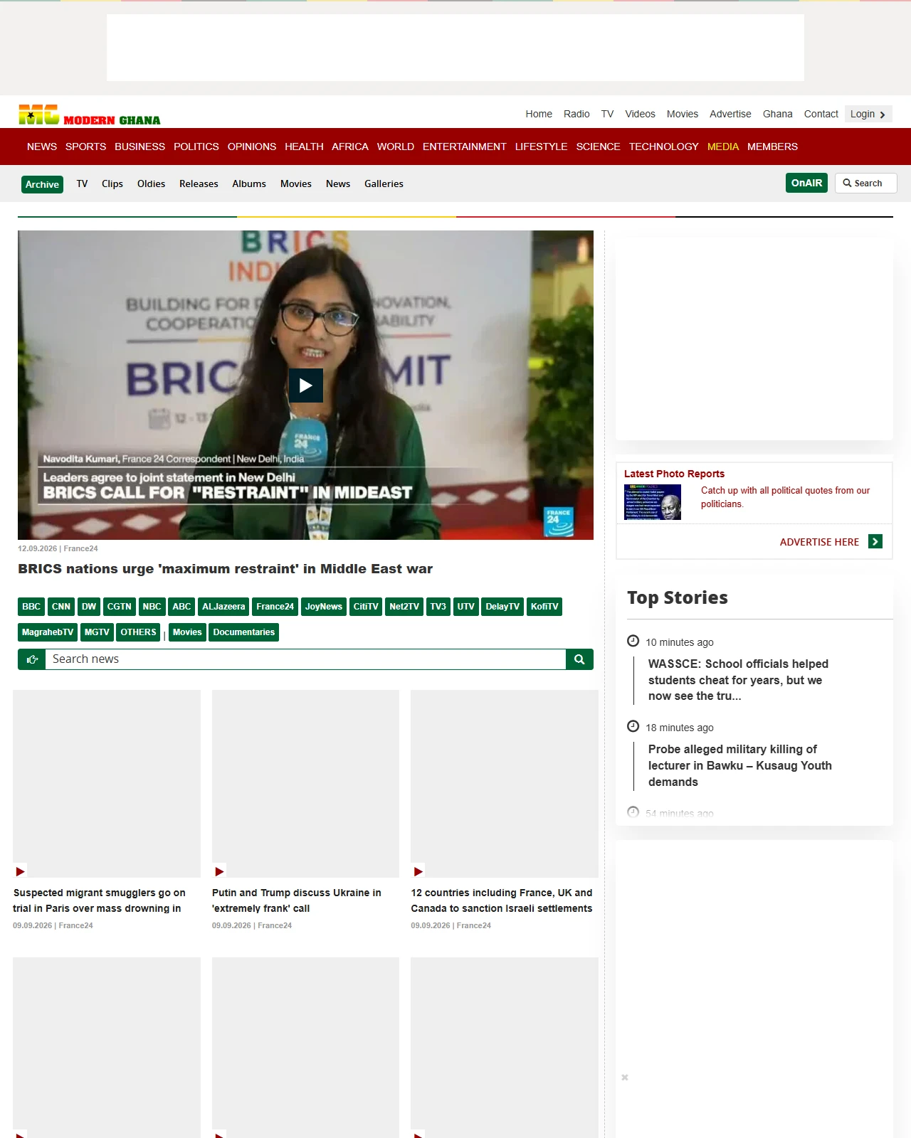The width and height of the screenshot is (911, 1138).
Task: Click the magnifier search button beside Search news
Action: [579, 659]
